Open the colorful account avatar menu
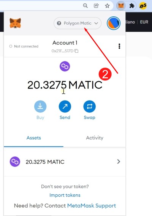The image size is (152, 216). coord(114,23)
